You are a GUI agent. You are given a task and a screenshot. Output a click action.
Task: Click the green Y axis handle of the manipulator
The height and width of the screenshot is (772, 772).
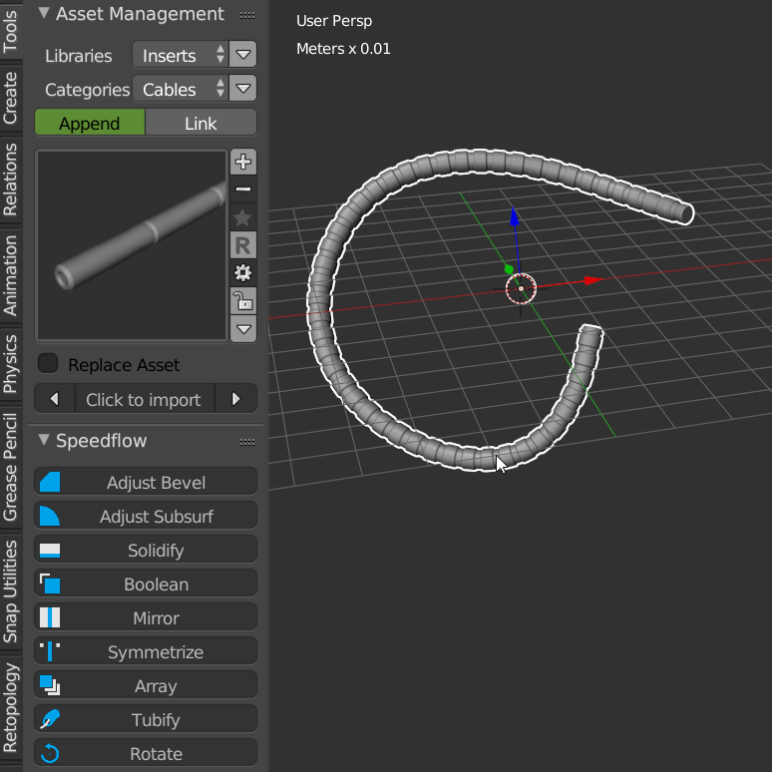tap(509, 269)
